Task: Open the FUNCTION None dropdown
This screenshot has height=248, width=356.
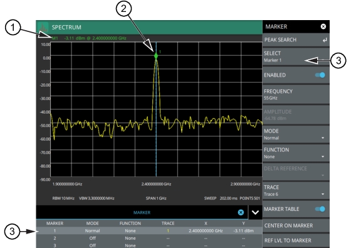Action: 296,153
